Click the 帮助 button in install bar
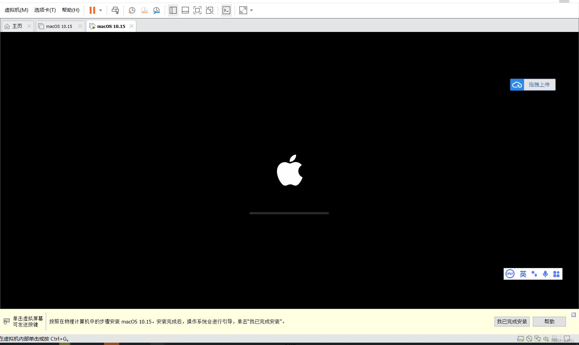This screenshot has width=579, height=345. click(x=549, y=322)
